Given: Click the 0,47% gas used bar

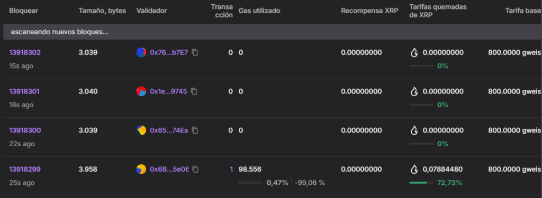Looking at the screenshot, I should (251, 183).
